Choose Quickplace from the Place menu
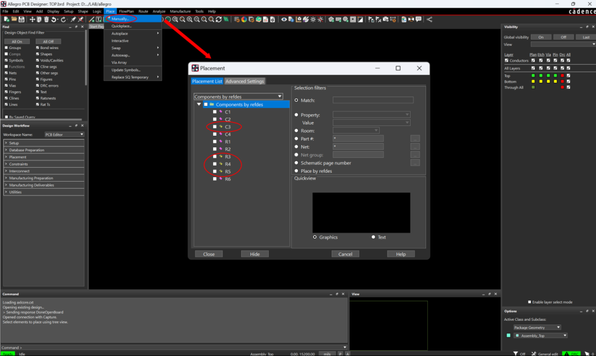Screen dimensions: 596x356 (x=121, y=26)
